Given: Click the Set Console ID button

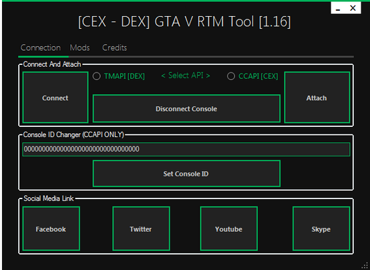Looking at the screenshot, I should (186, 174).
